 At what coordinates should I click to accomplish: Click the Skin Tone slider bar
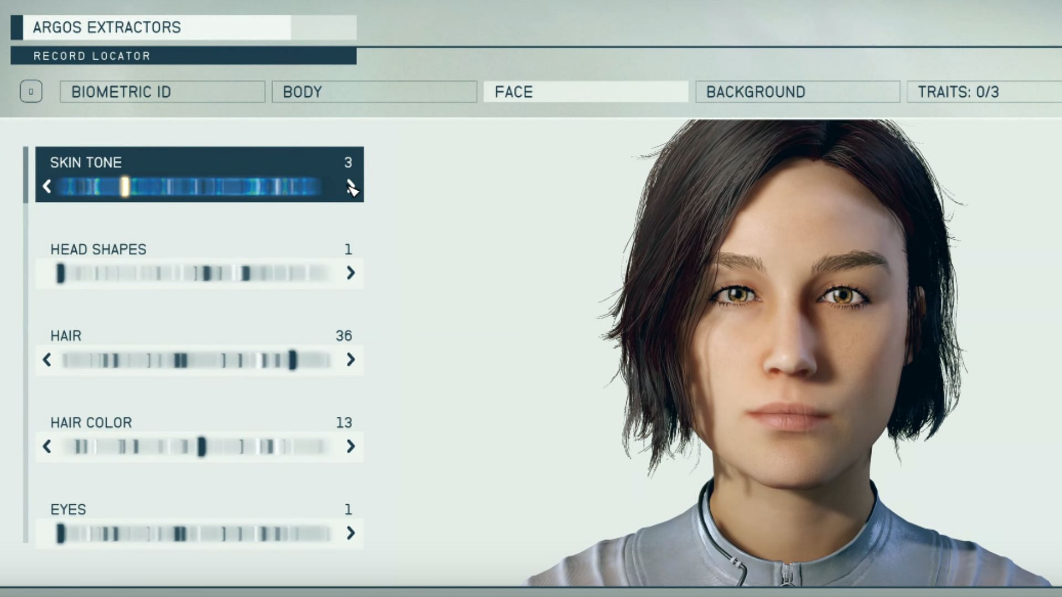189,186
